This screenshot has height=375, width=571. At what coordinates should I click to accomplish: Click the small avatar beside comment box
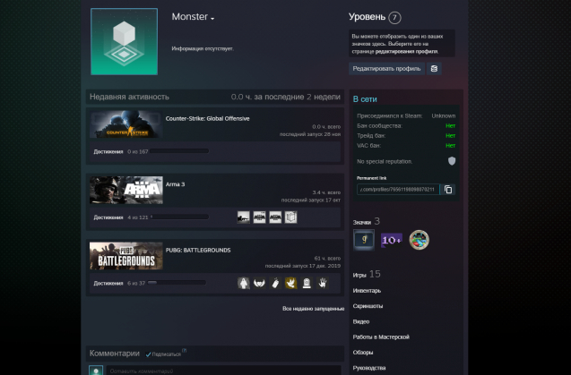[x=96, y=371]
